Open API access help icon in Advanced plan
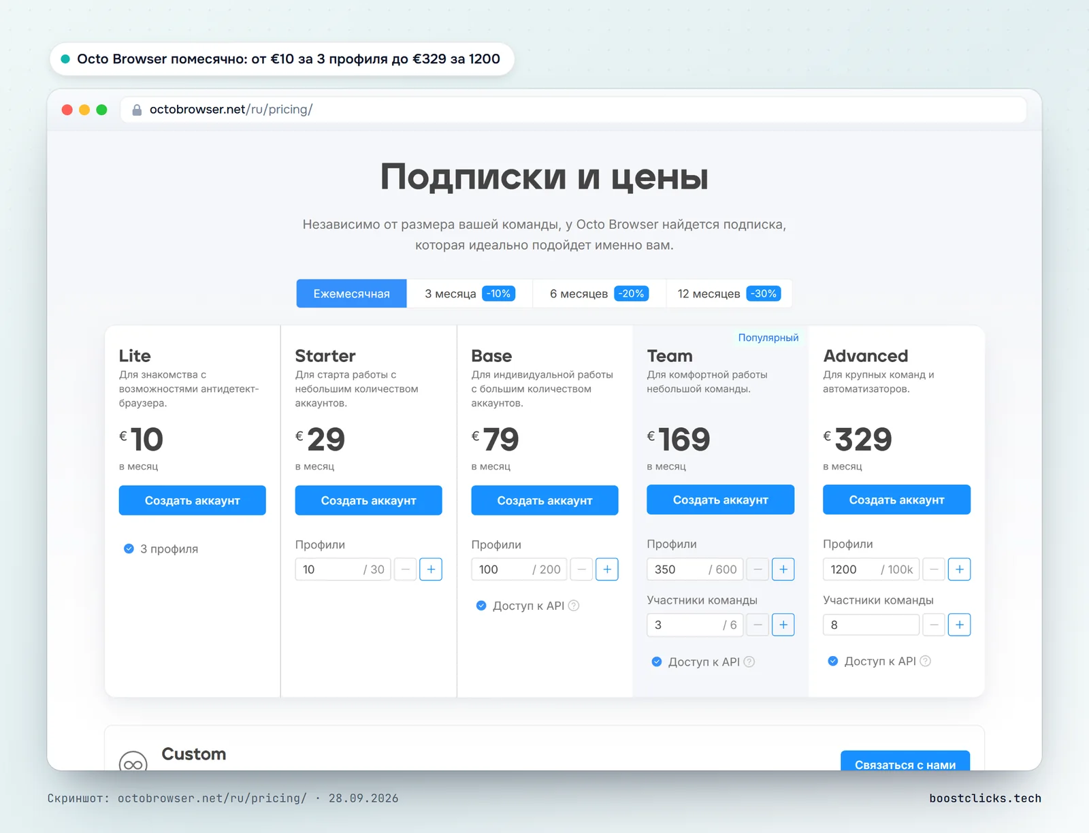The width and height of the screenshot is (1089, 833). tap(926, 661)
